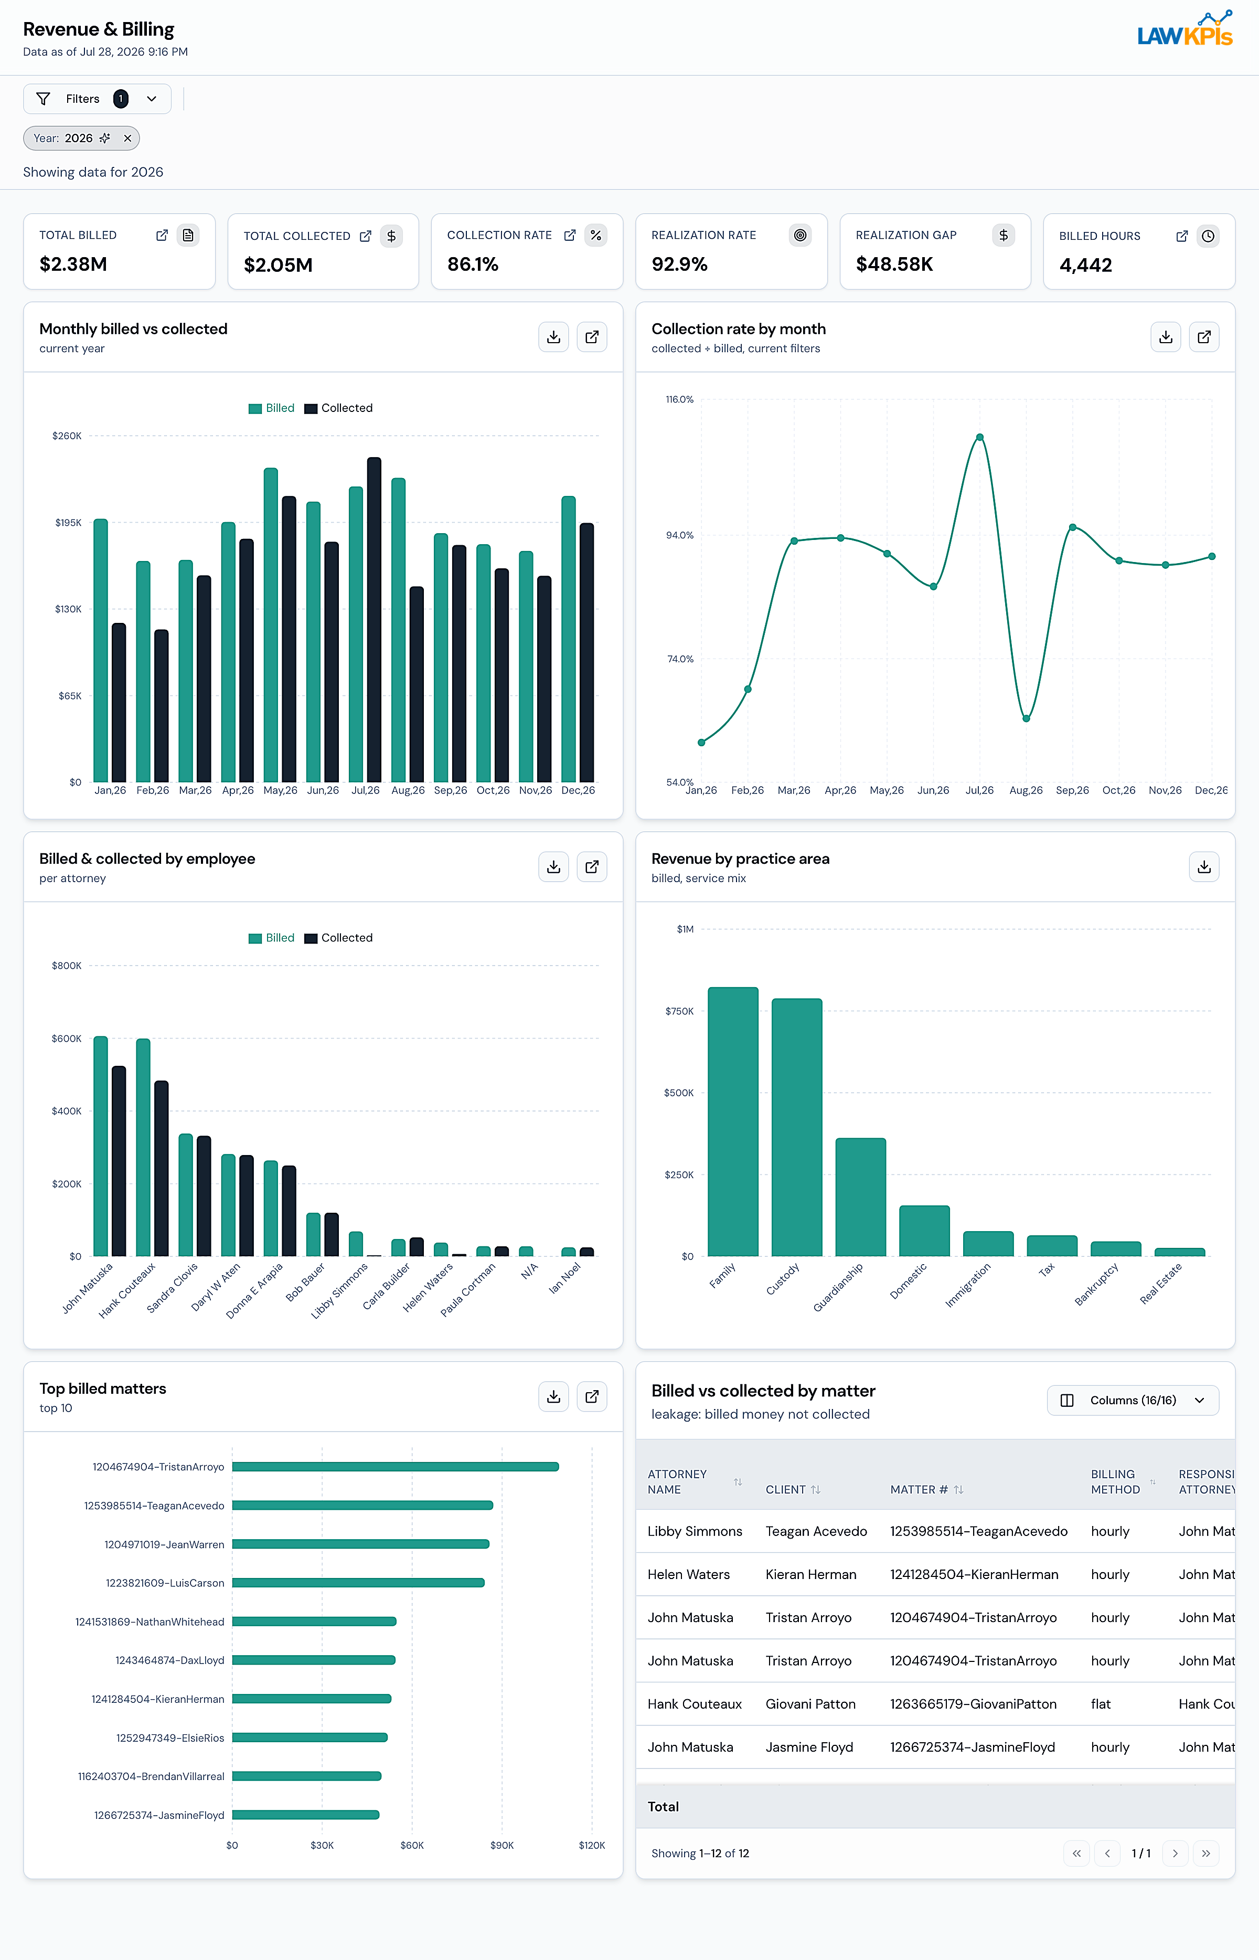Open Total Collected card external link icon

pos(366,236)
